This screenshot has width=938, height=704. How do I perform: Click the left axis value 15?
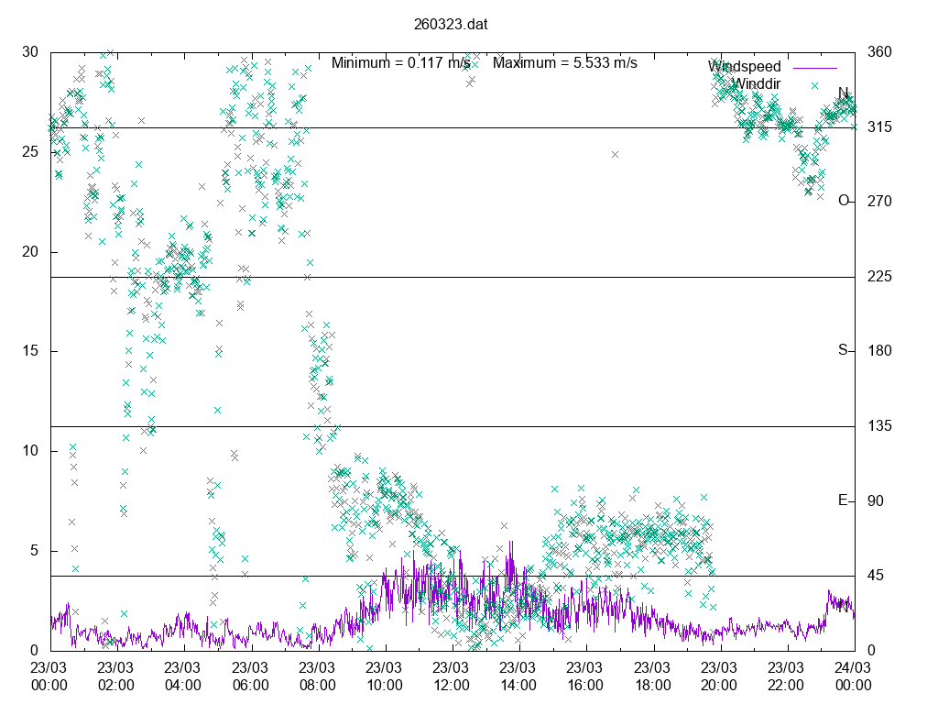tap(30, 351)
